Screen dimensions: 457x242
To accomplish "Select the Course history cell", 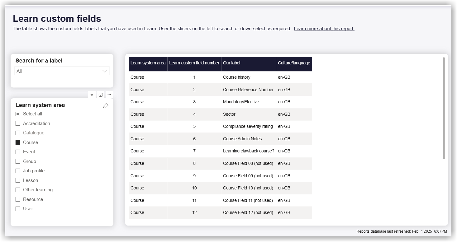I will point(249,77).
